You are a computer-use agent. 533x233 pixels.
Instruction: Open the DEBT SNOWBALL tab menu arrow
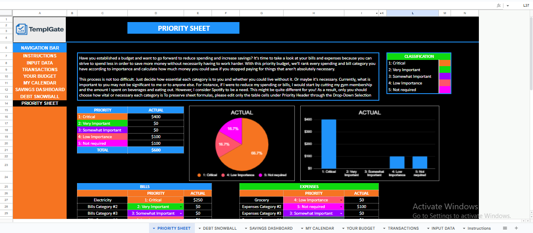199,228
